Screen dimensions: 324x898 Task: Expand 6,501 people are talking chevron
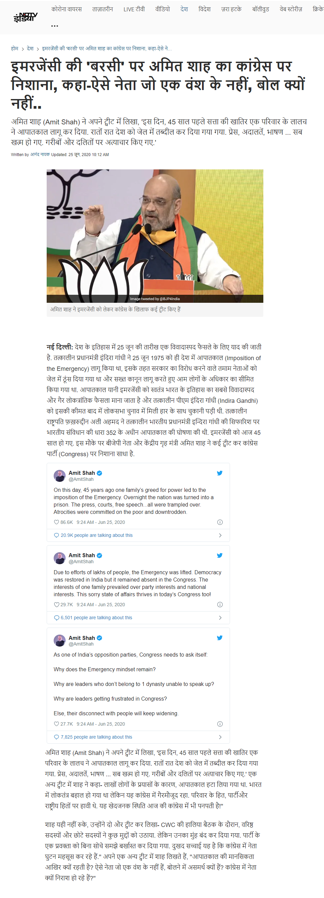220,617
